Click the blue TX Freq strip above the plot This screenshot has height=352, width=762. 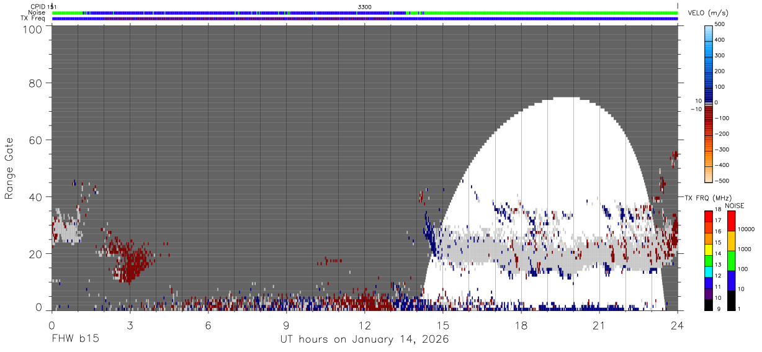pyautogui.click(x=365, y=18)
